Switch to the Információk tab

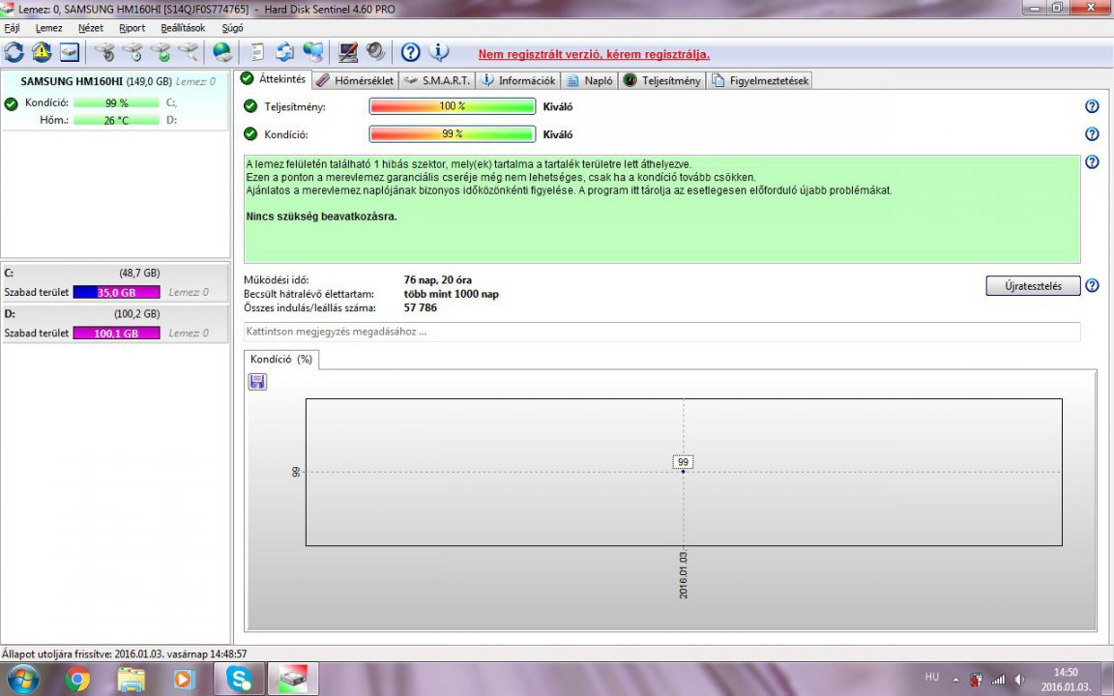[518, 80]
